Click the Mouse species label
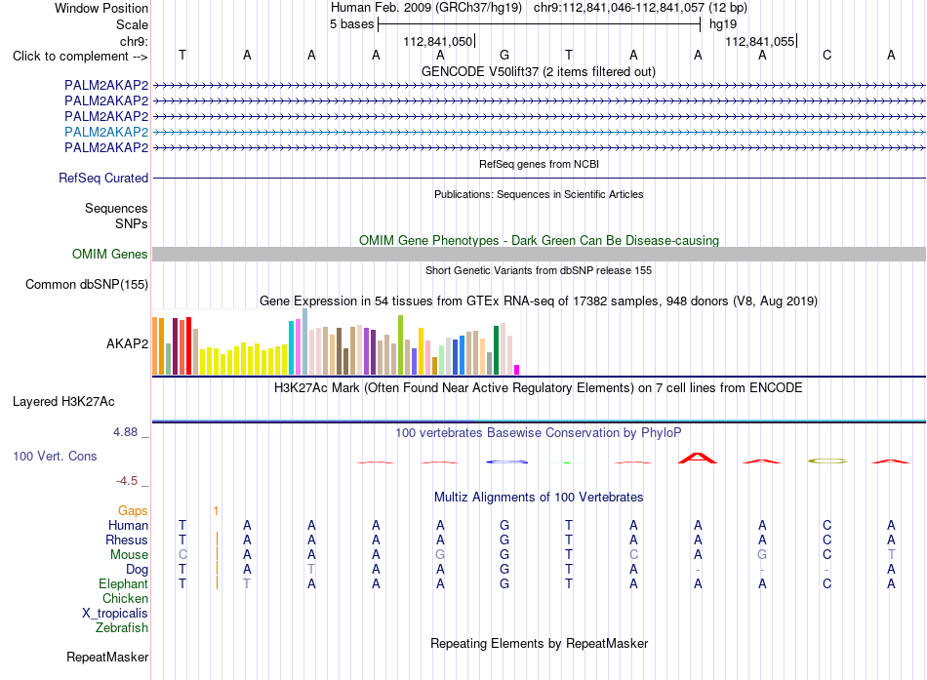This screenshot has width=927, height=680. (x=129, y=555)
